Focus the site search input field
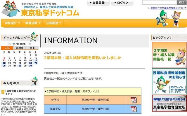Viewport: 187px width, 116px height. pos(160,2)
